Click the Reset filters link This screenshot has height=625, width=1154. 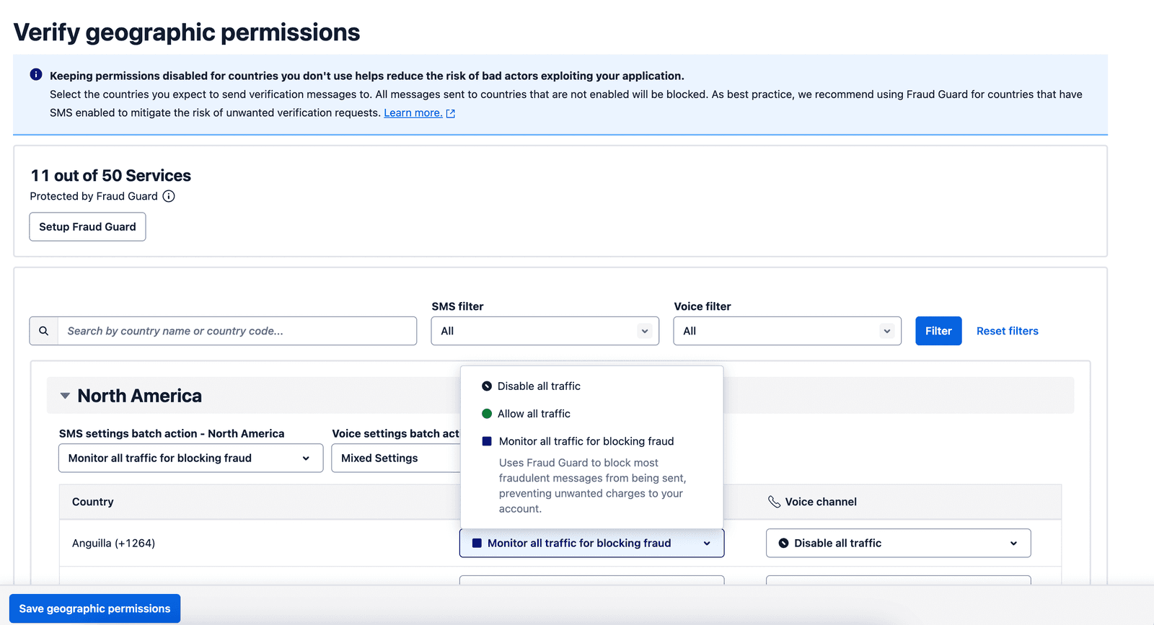pyautogui.click(x=1007, y=331)
